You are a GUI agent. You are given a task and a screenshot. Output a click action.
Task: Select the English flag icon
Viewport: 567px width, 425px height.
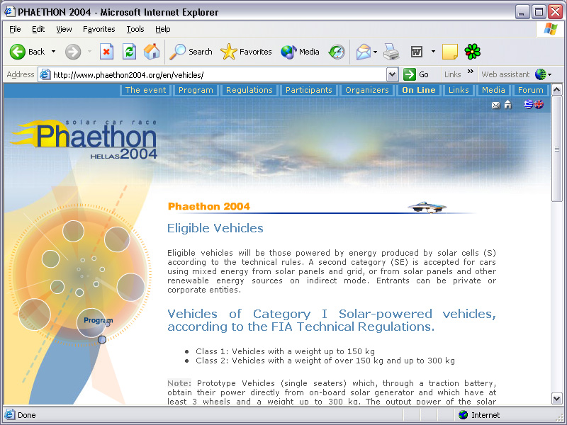(x=539, y=104)
